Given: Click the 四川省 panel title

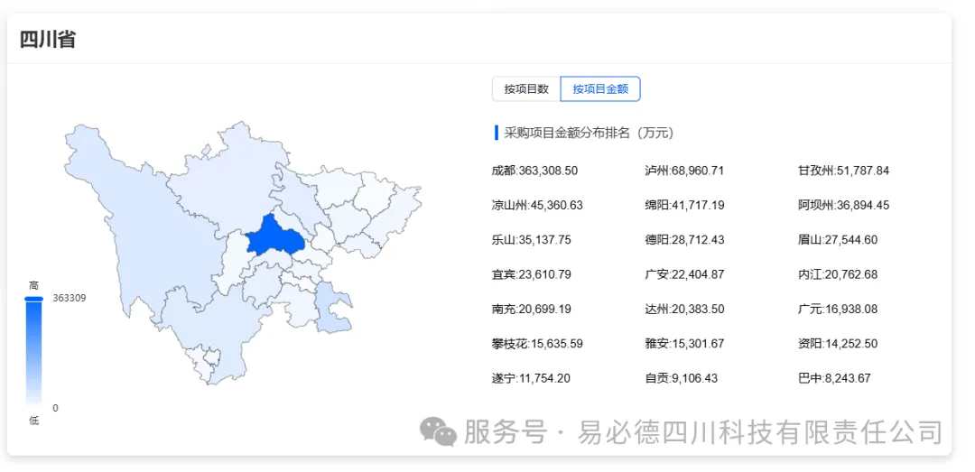Looking at the screenshot, I should pyautogui.click(x=48, y=39).
